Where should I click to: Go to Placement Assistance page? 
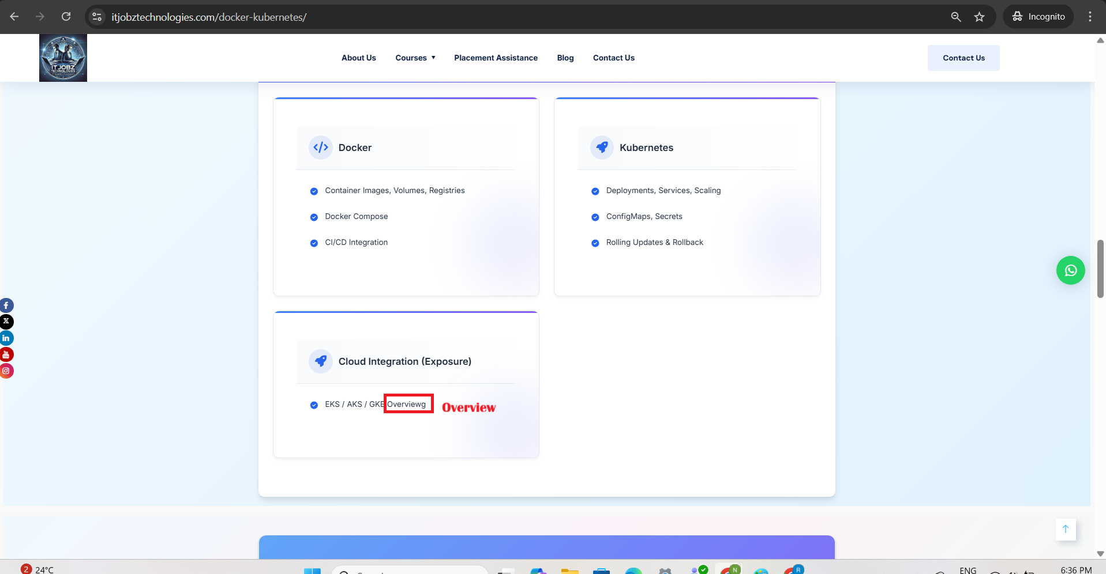click(496, 58)
